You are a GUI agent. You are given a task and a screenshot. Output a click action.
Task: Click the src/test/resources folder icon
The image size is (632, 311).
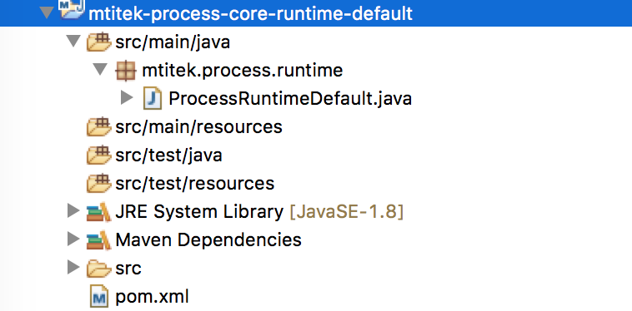99,183
